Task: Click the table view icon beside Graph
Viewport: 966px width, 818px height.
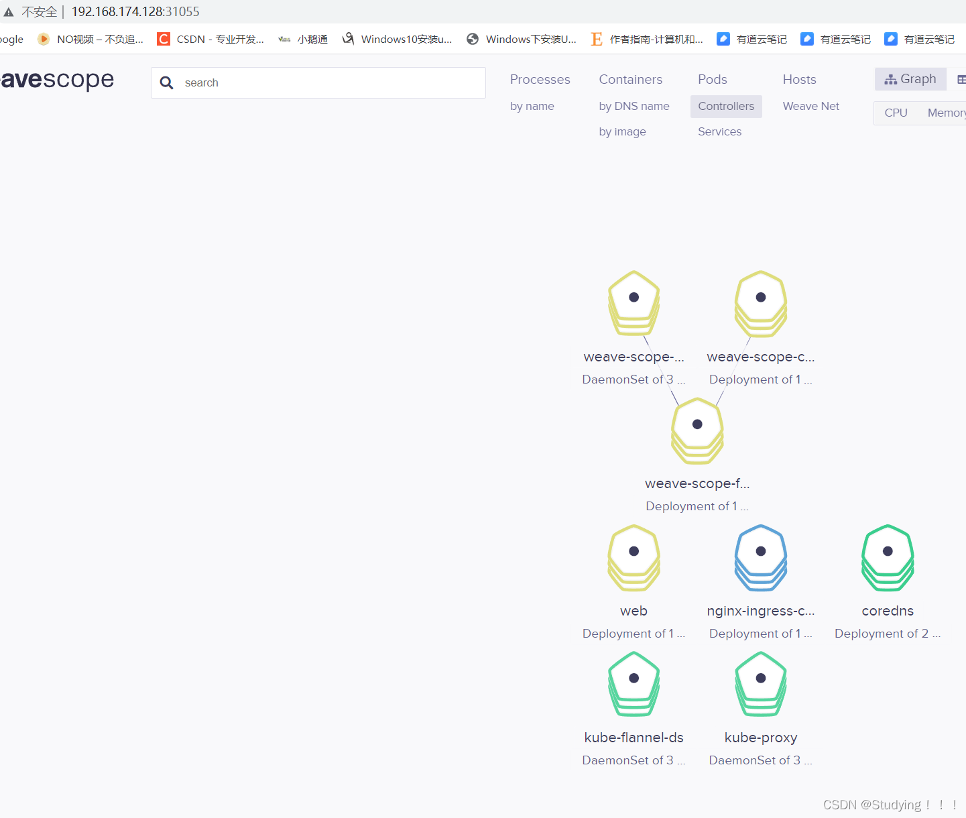Action: (x=961, y=80)
